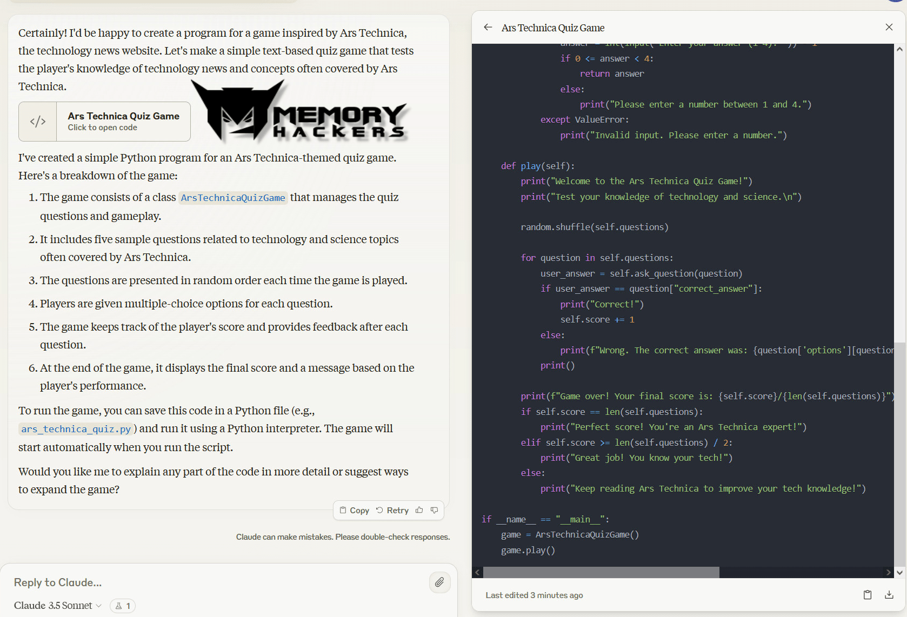Image resolution: width=907 pixels, height=617 pixels.
Task: Click the 'self.score += 1' code line
Action: (x=597, y=319)
